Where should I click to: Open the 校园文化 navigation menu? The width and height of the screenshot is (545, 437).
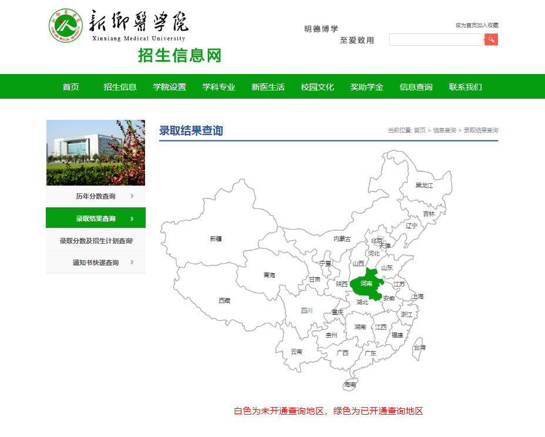point(317,87)
